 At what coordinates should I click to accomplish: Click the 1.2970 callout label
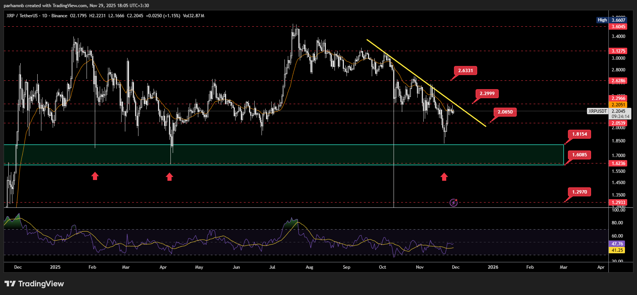click(579, 192)
